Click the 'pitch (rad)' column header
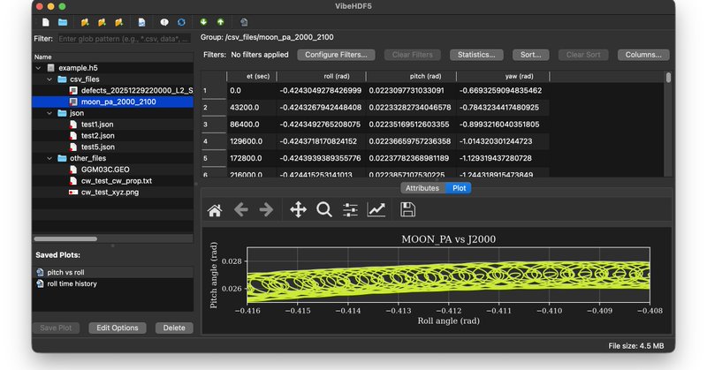Viewport: 707px width, 370px height. (411, 76)
